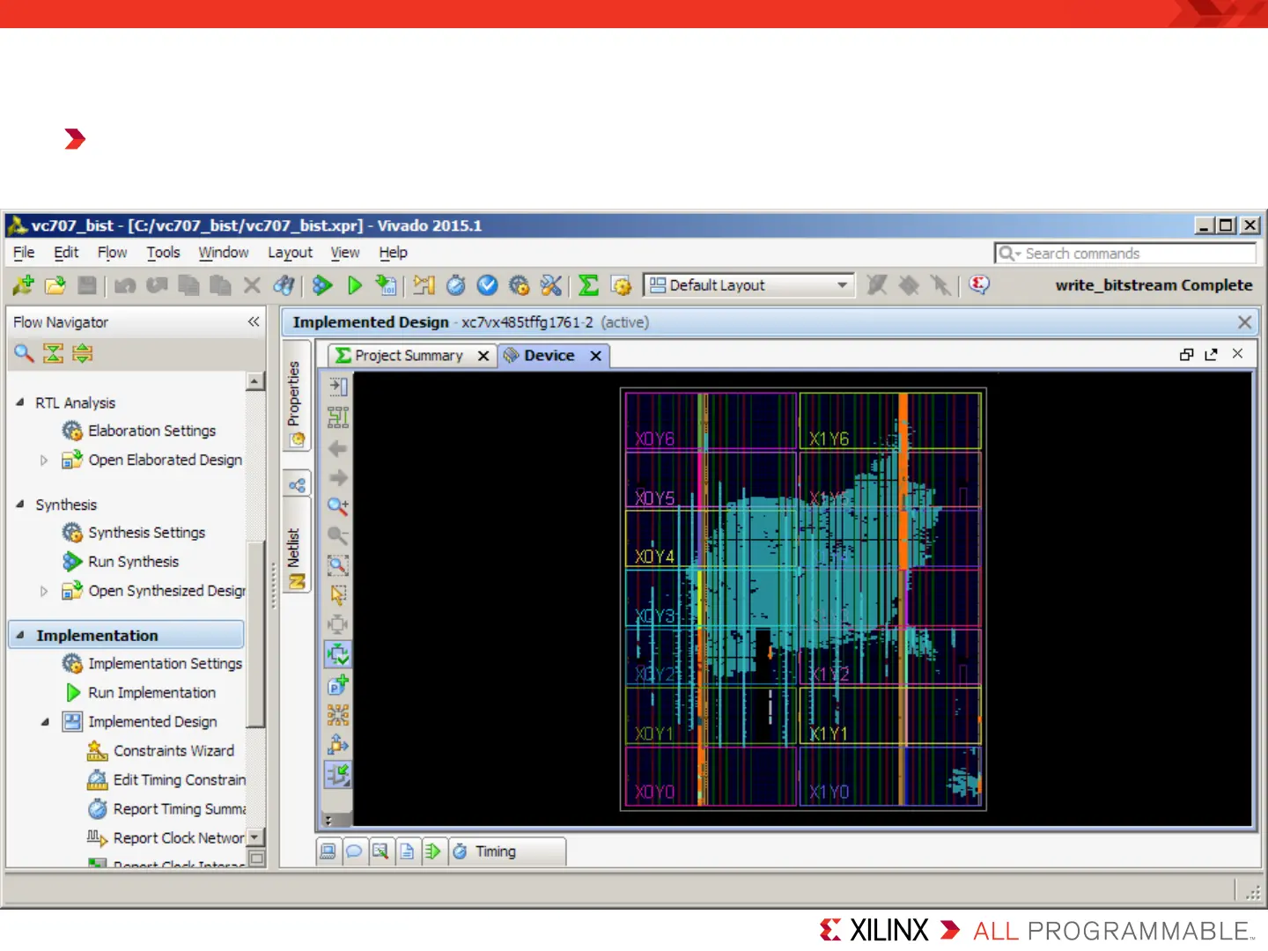
Task: Click the red Quick Help icon in toolbar
Action: [979, 284]
